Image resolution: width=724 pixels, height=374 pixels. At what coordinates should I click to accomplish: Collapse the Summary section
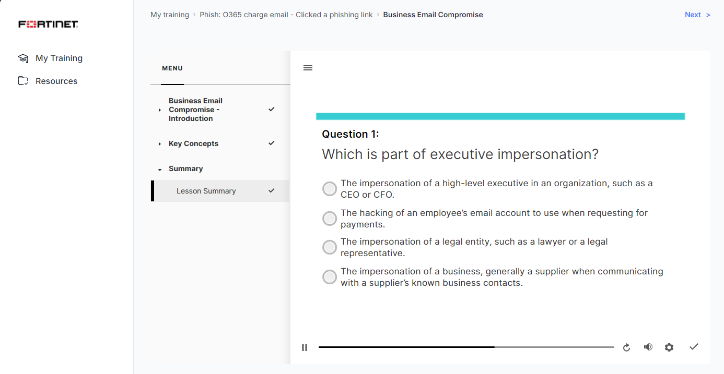(x=160, y=170)
